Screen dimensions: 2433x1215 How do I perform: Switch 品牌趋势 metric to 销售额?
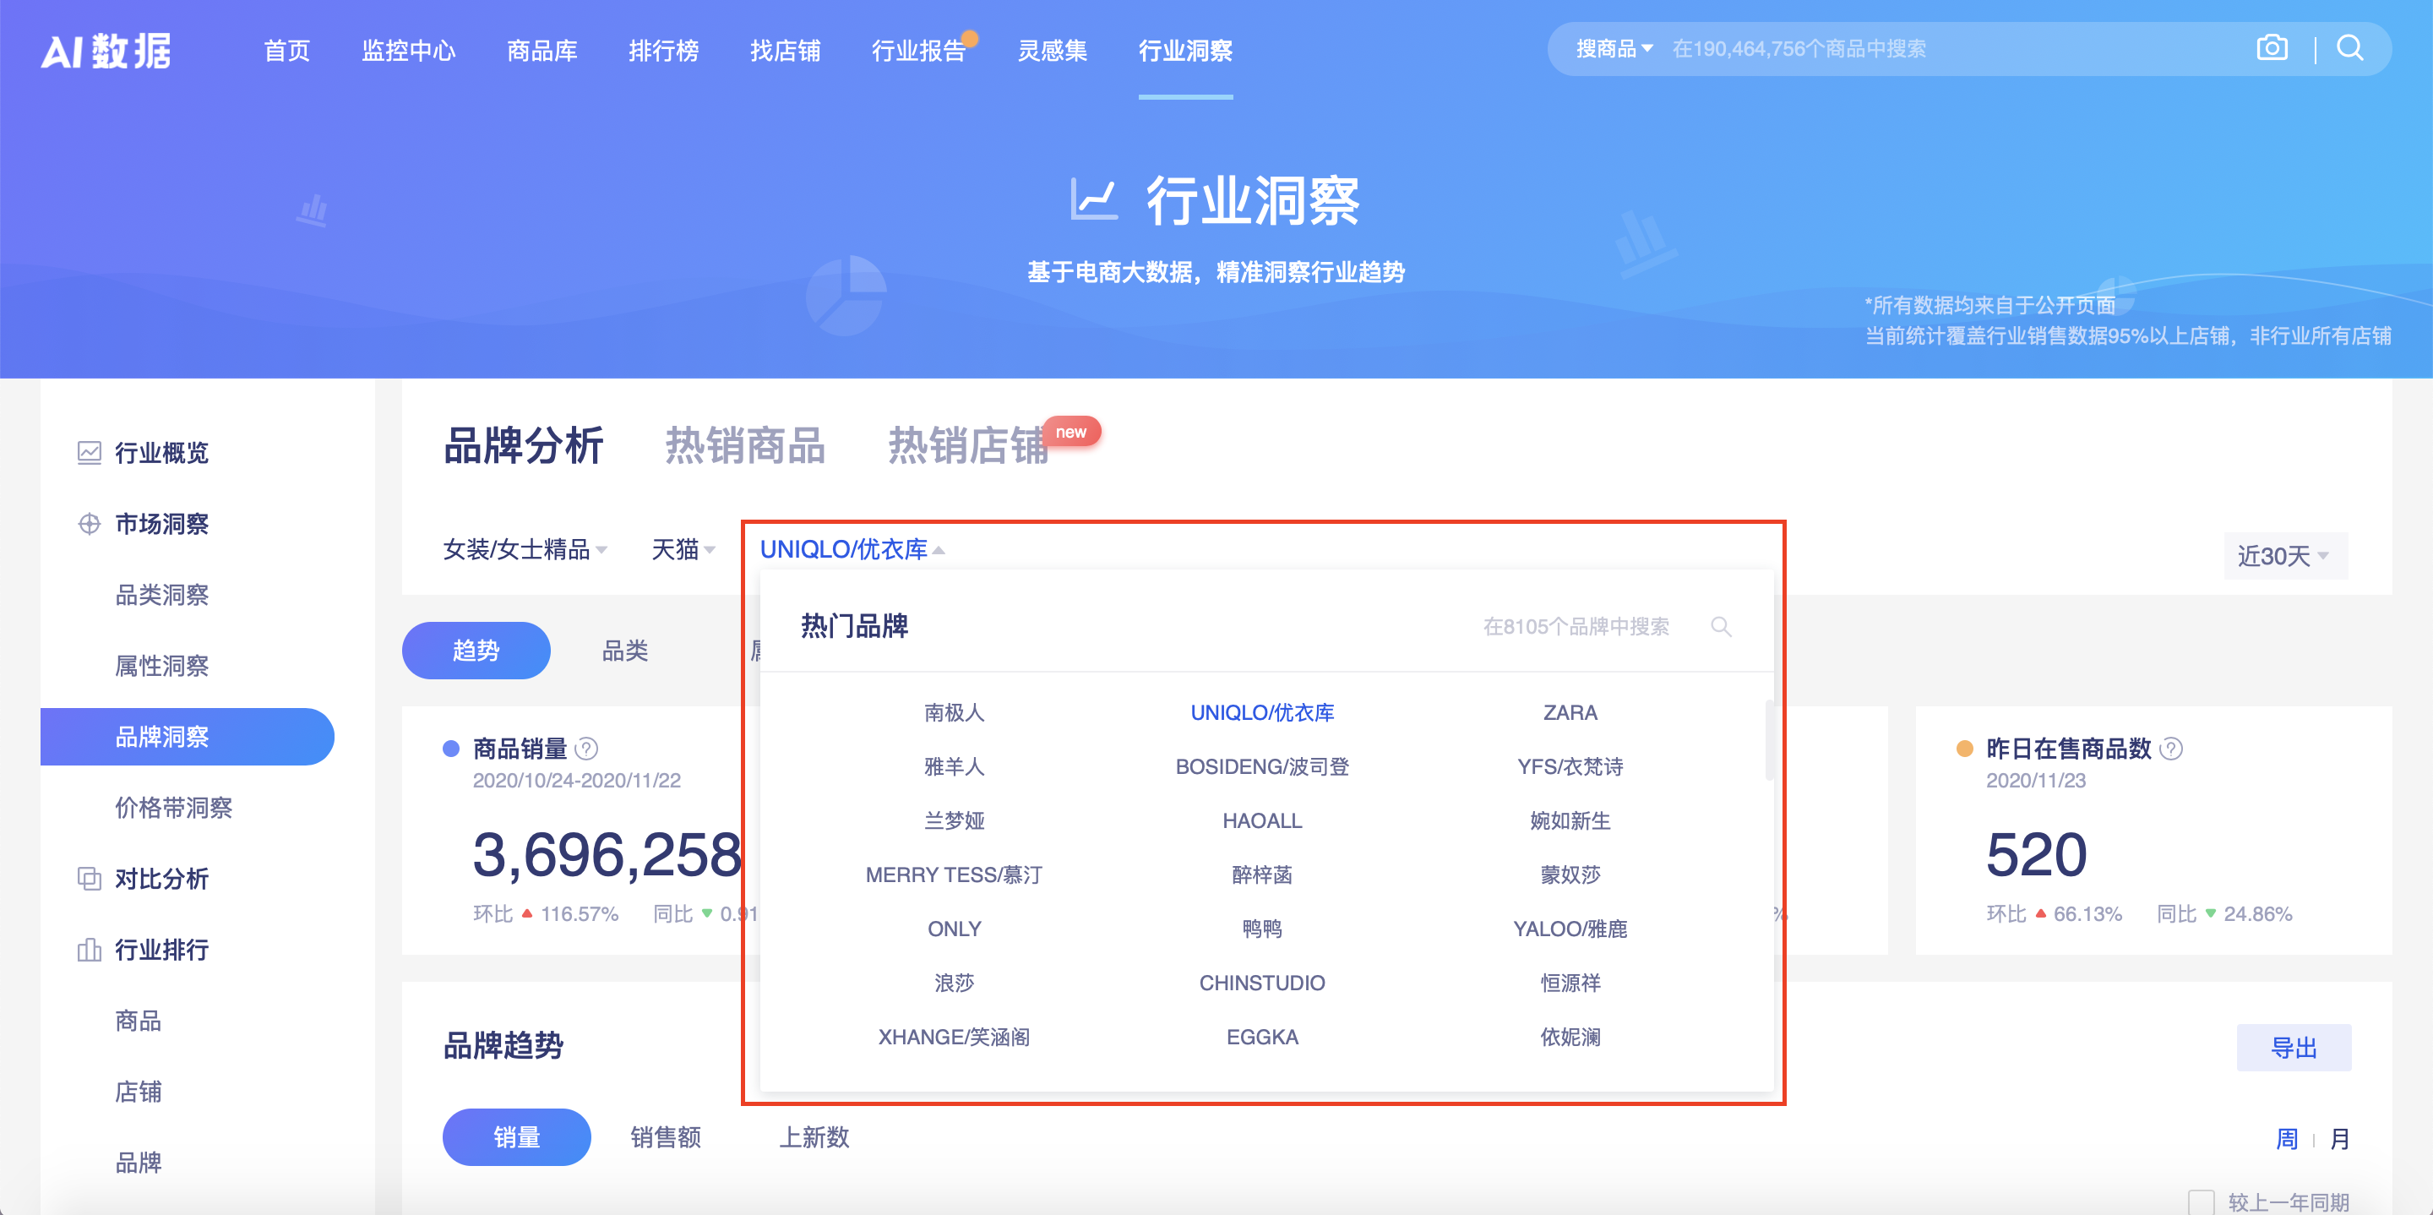click(667, 1137)
